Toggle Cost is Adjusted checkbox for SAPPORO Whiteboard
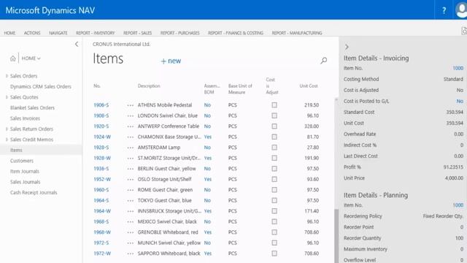Screen dimensions: 467x263 274,254
